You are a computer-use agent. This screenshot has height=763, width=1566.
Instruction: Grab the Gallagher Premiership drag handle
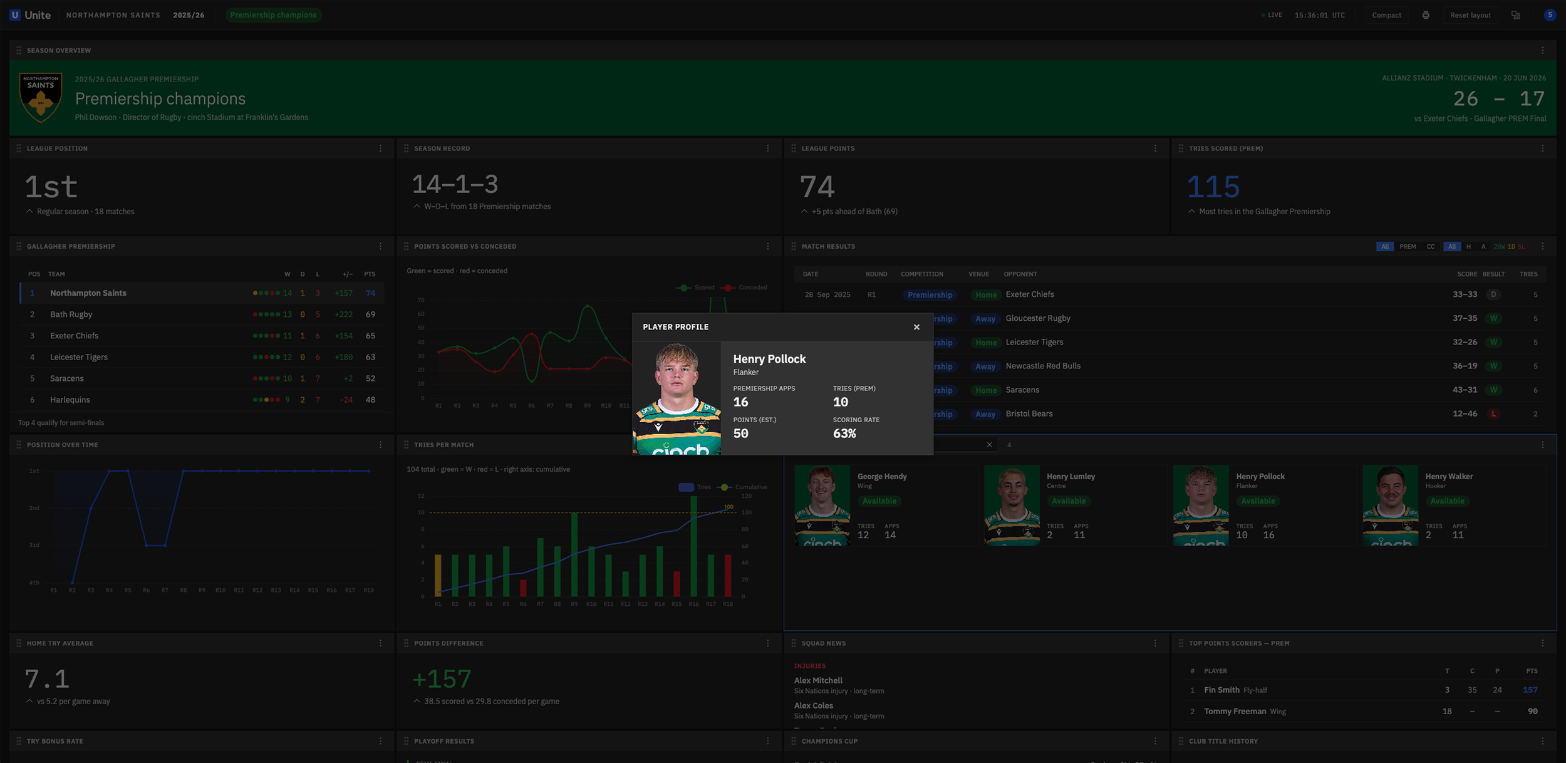coord(19,246)
